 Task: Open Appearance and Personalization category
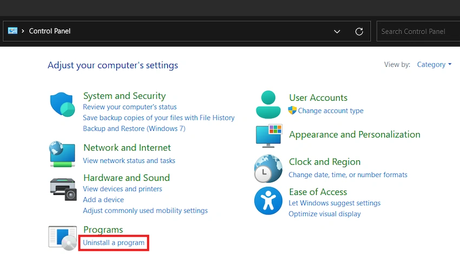(x=354, y=134)
